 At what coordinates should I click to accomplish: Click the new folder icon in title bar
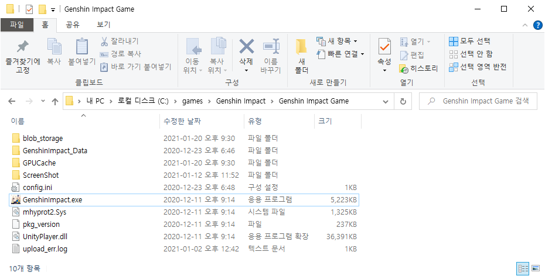pyautogui.click(x=42, y=9)
